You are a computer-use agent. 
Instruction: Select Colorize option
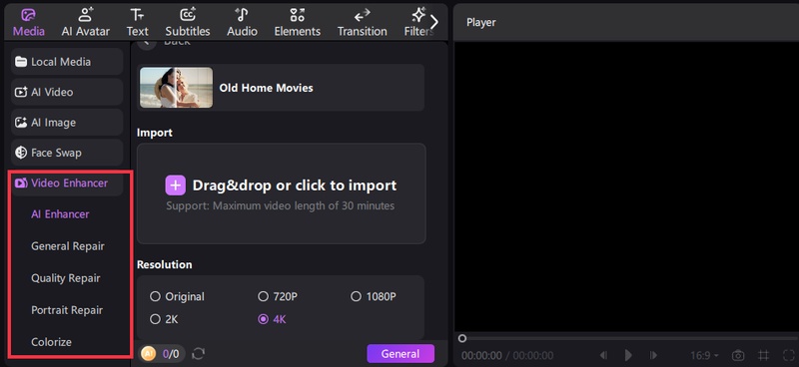[52, 342]
